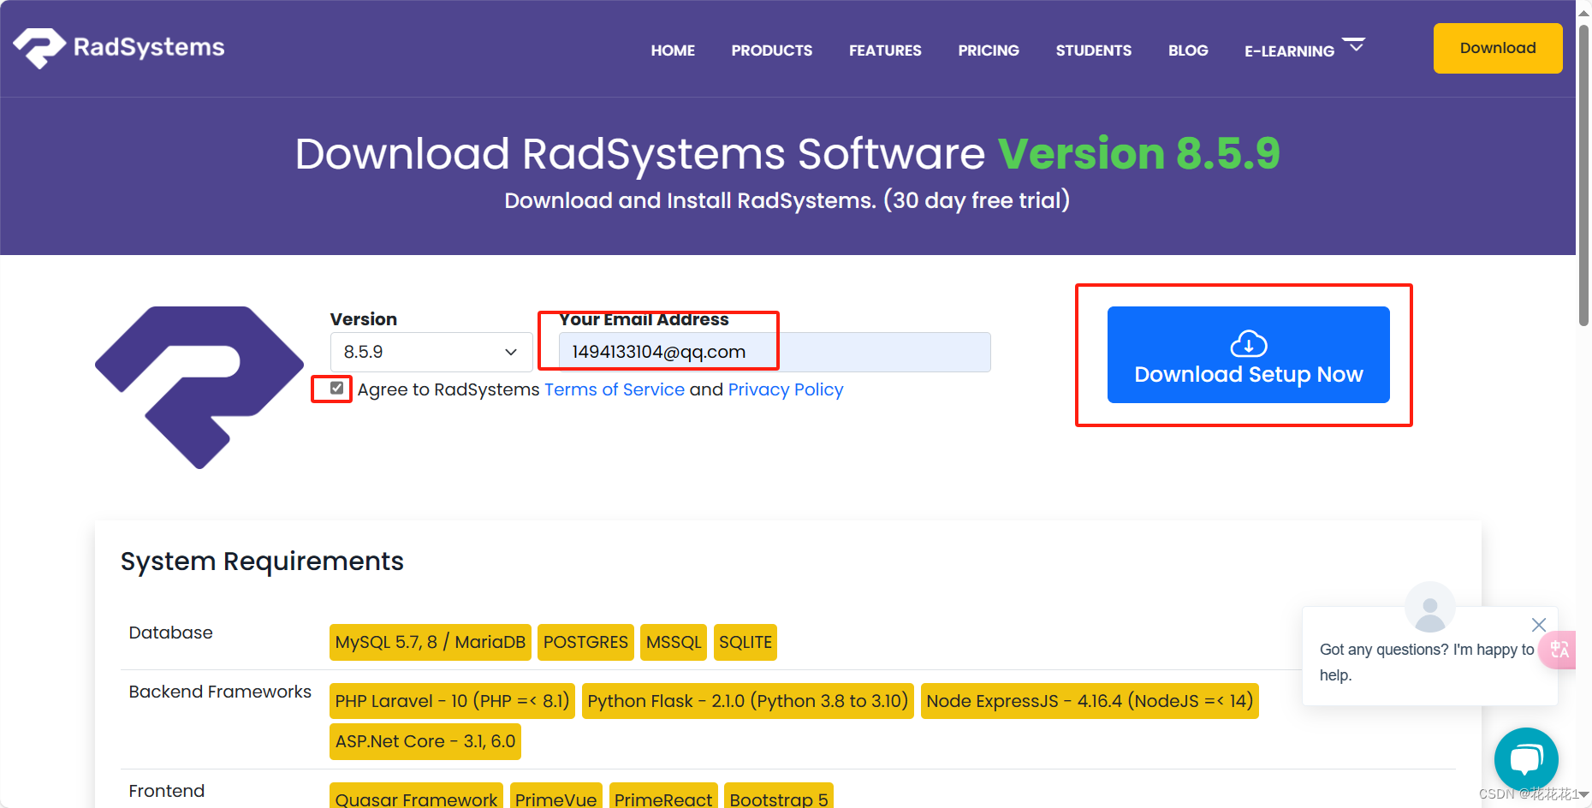This screenshot has width=1592, height=808.
Task: Open the STUDENTS menu item
Action: 1094,50
